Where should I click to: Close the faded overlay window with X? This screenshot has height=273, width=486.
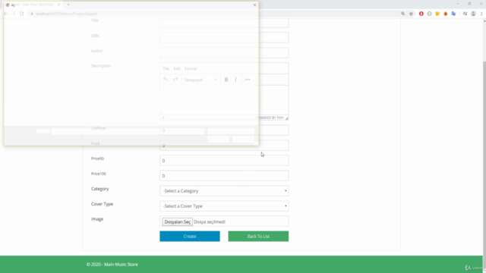click(255, 5)
